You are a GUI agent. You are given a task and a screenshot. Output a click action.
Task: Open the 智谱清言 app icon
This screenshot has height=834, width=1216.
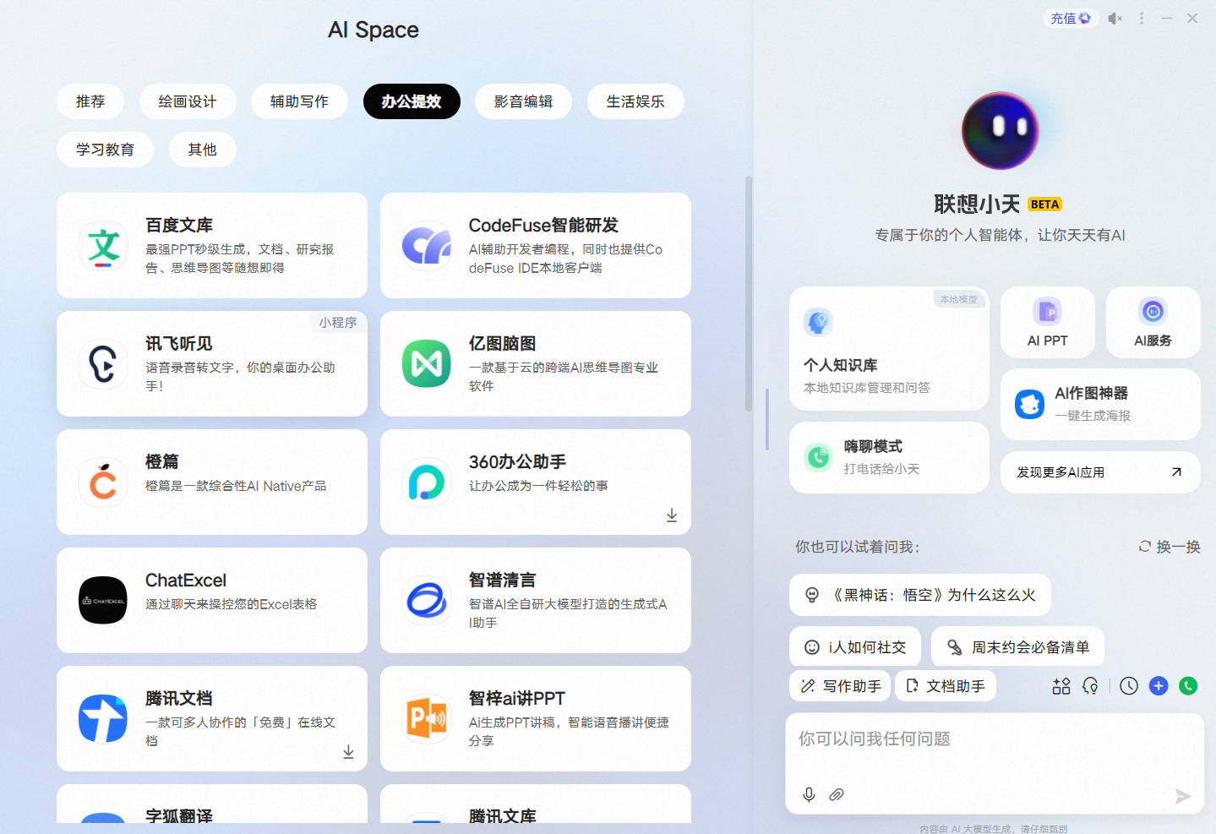pos(427,601)
